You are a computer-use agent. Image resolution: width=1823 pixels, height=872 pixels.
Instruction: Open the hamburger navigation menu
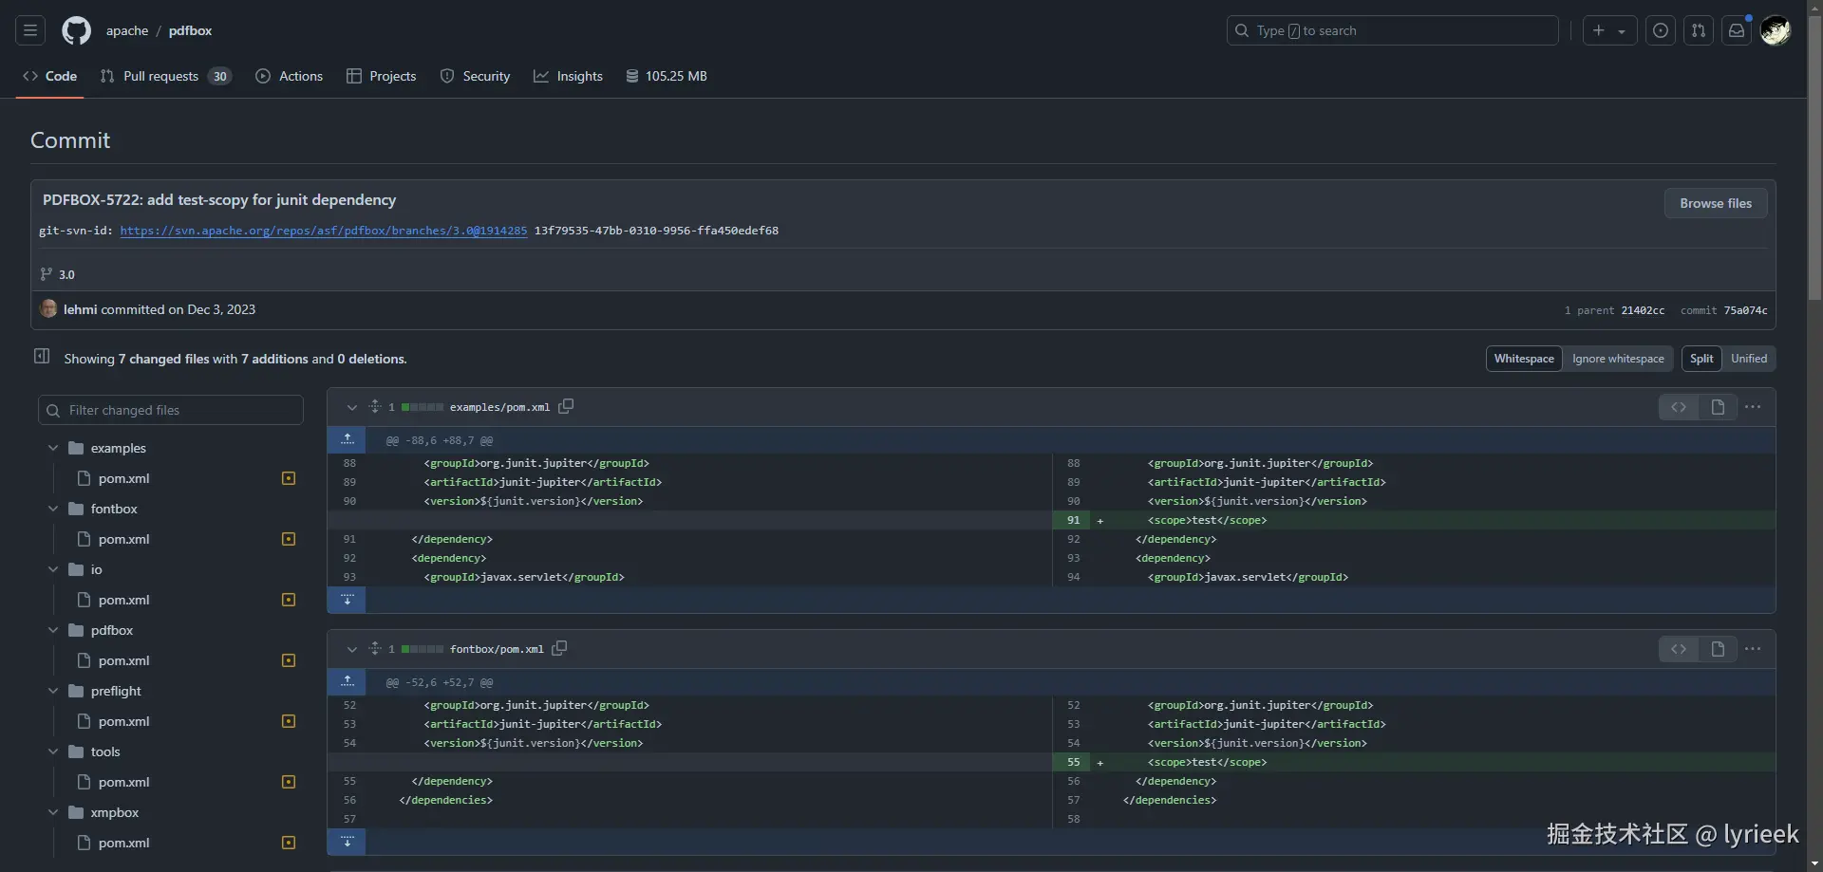pyautogui.click(x=30, y=30)
